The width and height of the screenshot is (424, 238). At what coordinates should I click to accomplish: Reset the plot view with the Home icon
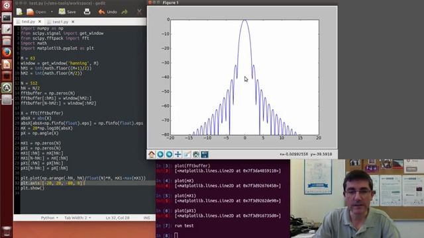pos(152,154)
